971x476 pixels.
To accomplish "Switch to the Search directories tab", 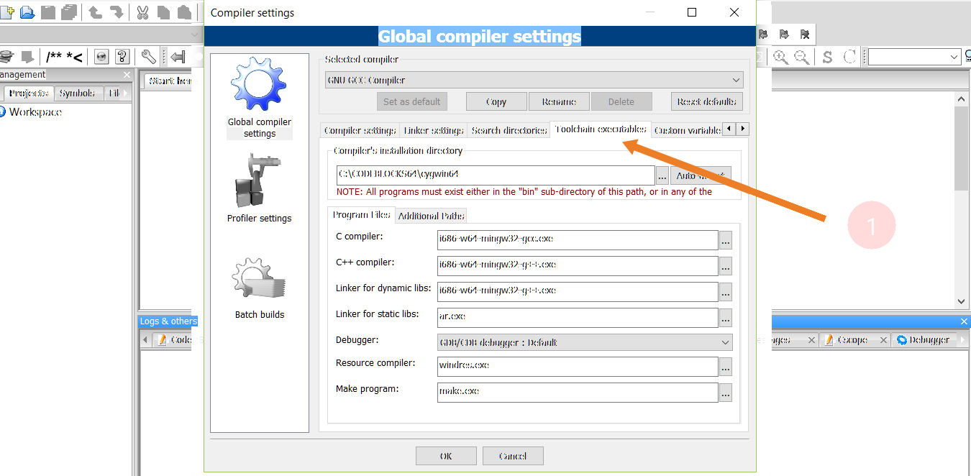I will (509, 130).
